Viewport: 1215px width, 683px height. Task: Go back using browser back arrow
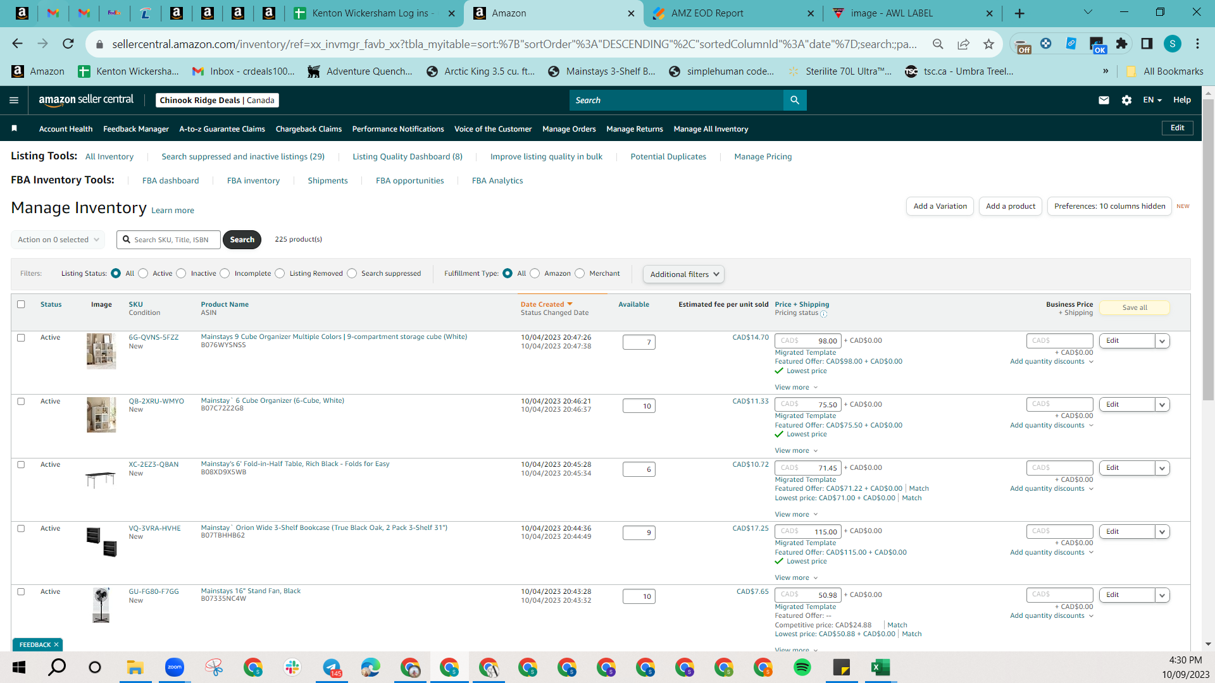click(x=17, y=44)
